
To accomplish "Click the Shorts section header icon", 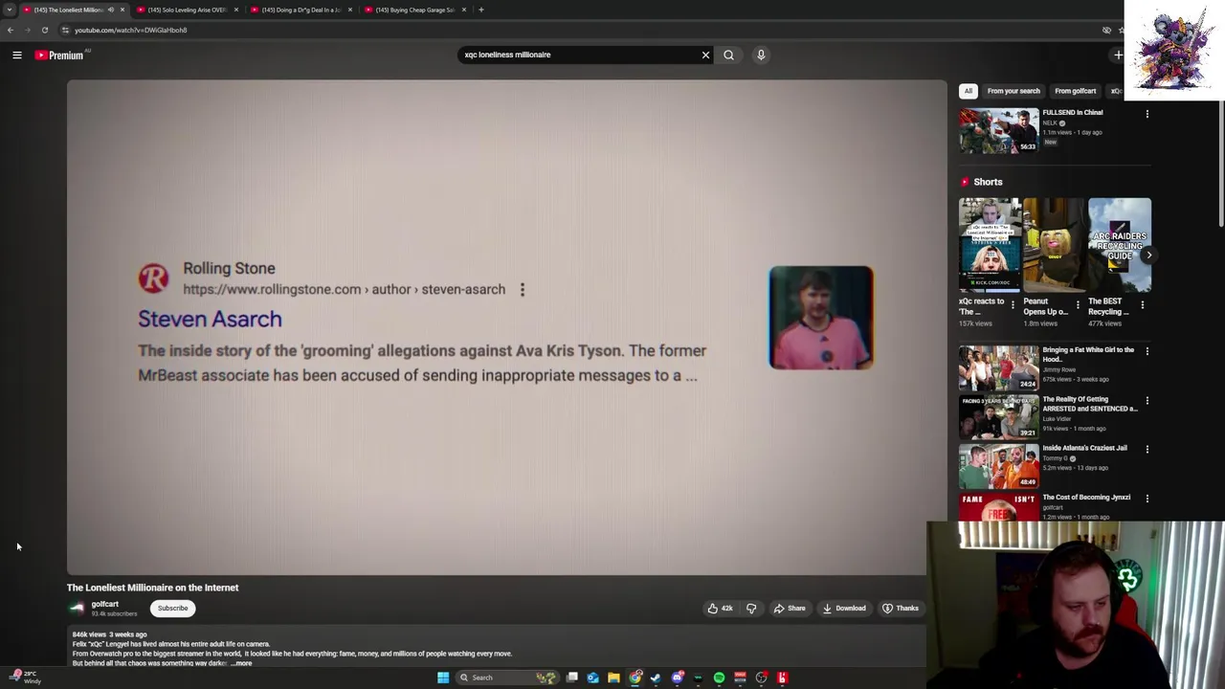I will (x=965, y=182).
